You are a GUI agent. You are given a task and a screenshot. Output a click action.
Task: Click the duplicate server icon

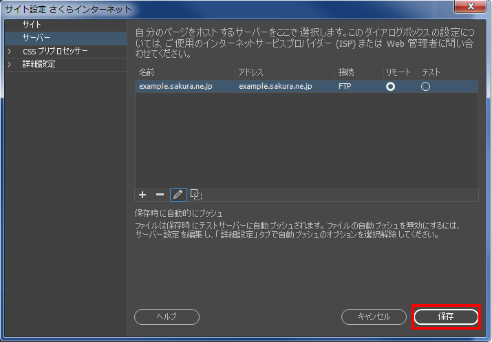click(x=195, y=195)
